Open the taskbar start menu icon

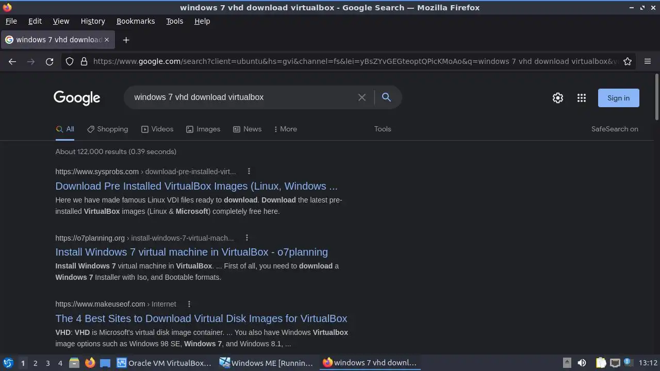8,363
